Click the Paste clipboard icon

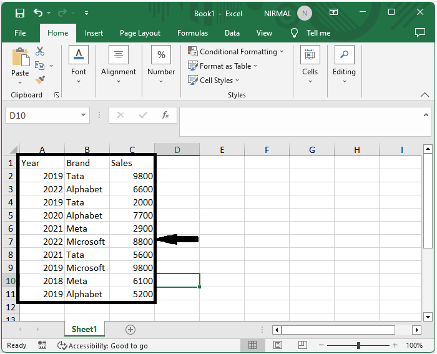coord(21,57)
